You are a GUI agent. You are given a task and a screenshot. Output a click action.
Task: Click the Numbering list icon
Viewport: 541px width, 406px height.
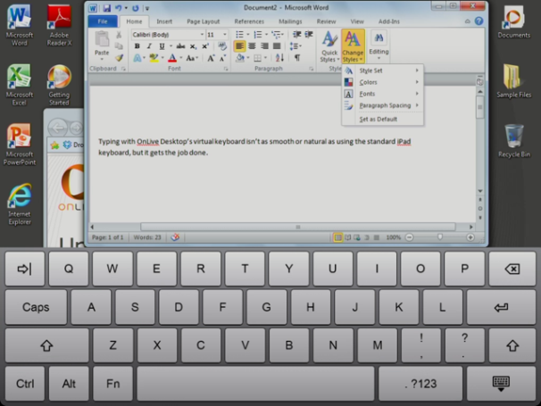tap(258, 34)
